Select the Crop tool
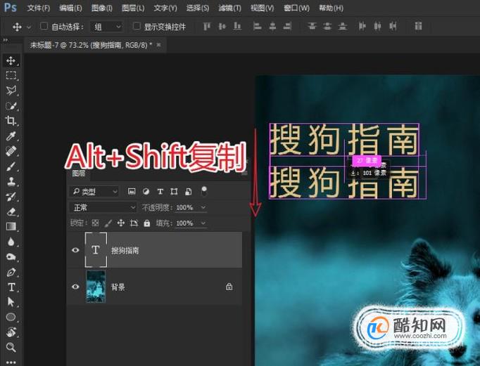 11,121
